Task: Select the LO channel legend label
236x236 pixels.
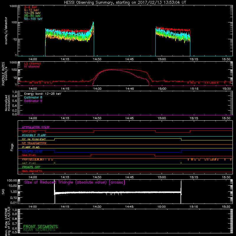Action: pyautogui.click(x=32, y=63)
